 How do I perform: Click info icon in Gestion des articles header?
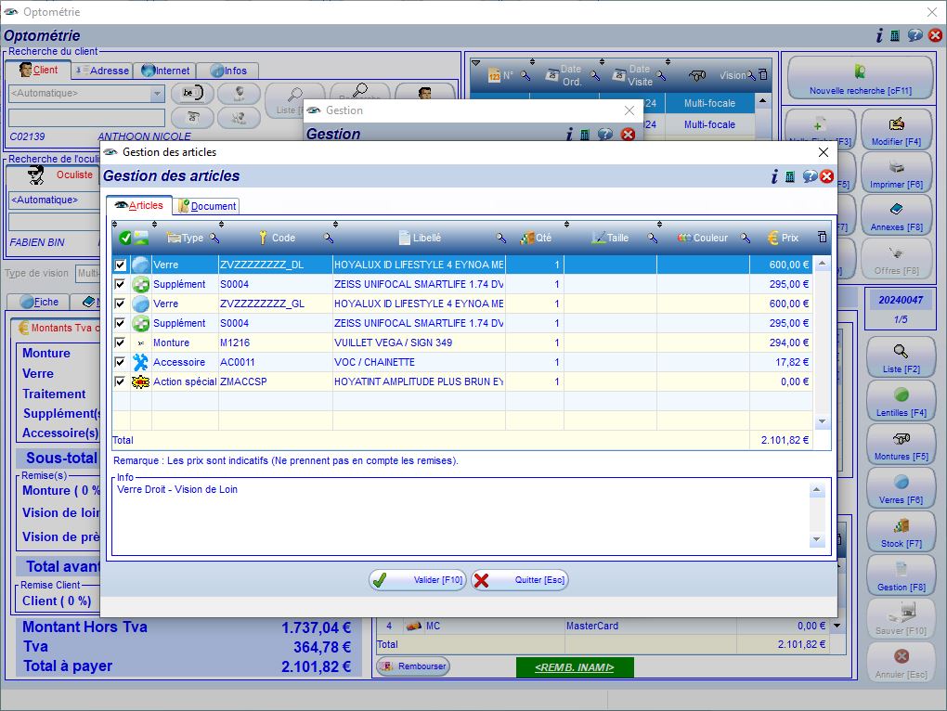tap(774, 176)
